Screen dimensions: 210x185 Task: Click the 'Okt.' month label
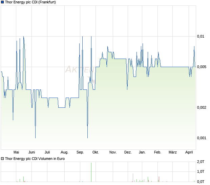96,152
